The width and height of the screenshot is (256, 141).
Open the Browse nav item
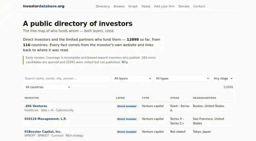(119, 6)
